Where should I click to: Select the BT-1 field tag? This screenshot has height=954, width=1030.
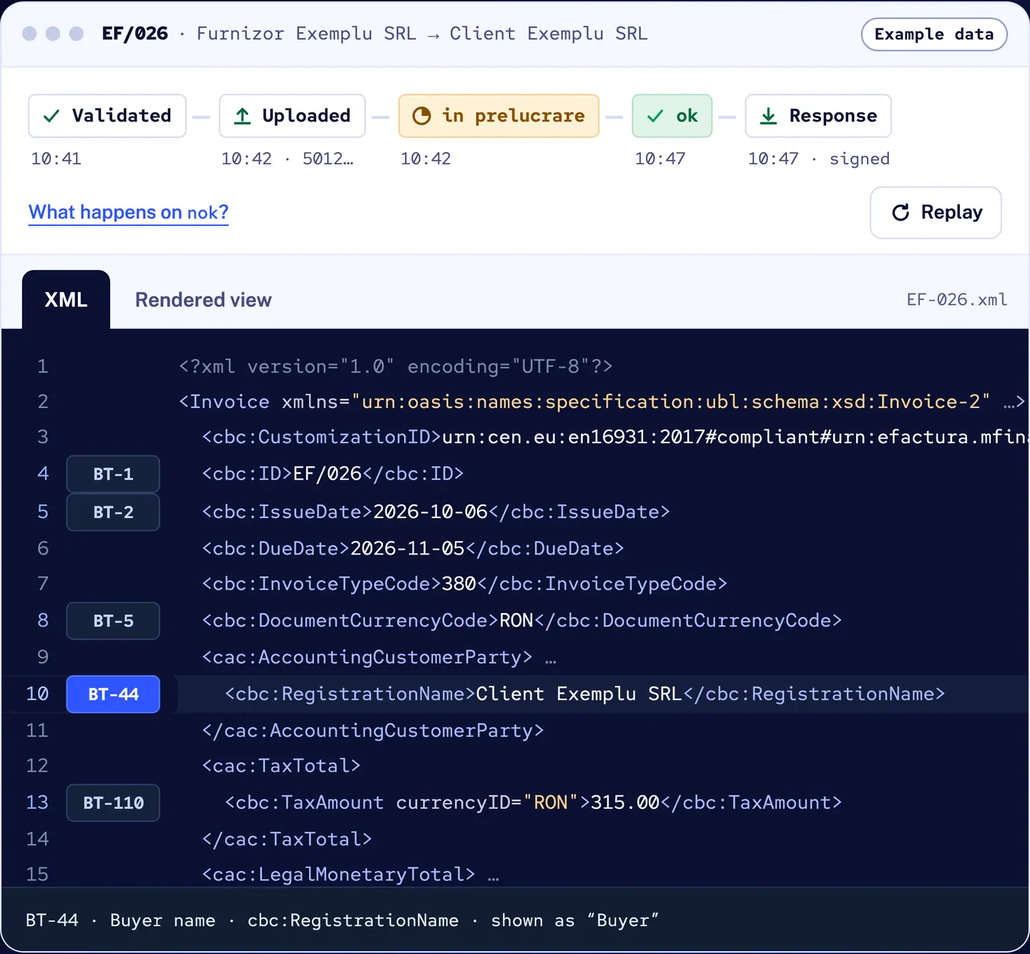(113, 474)
